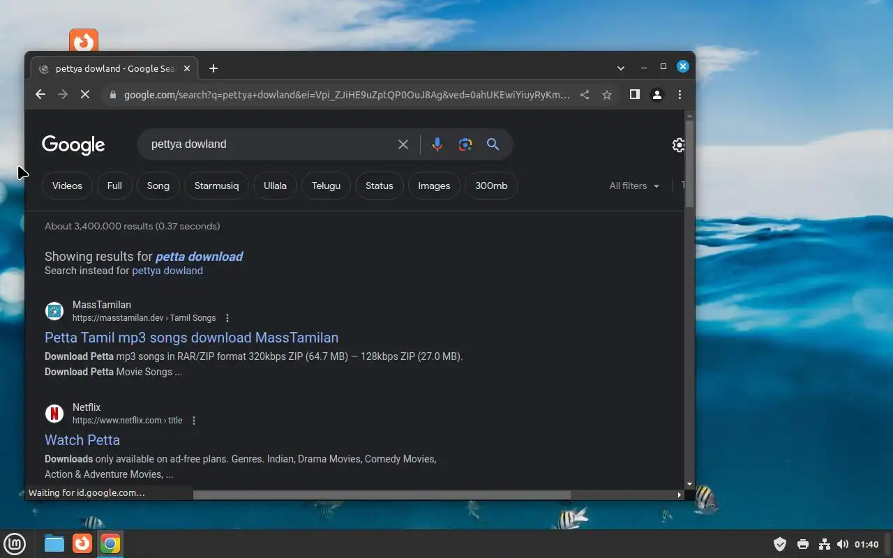
Task: Filter results by Videos
Action: 67,186
